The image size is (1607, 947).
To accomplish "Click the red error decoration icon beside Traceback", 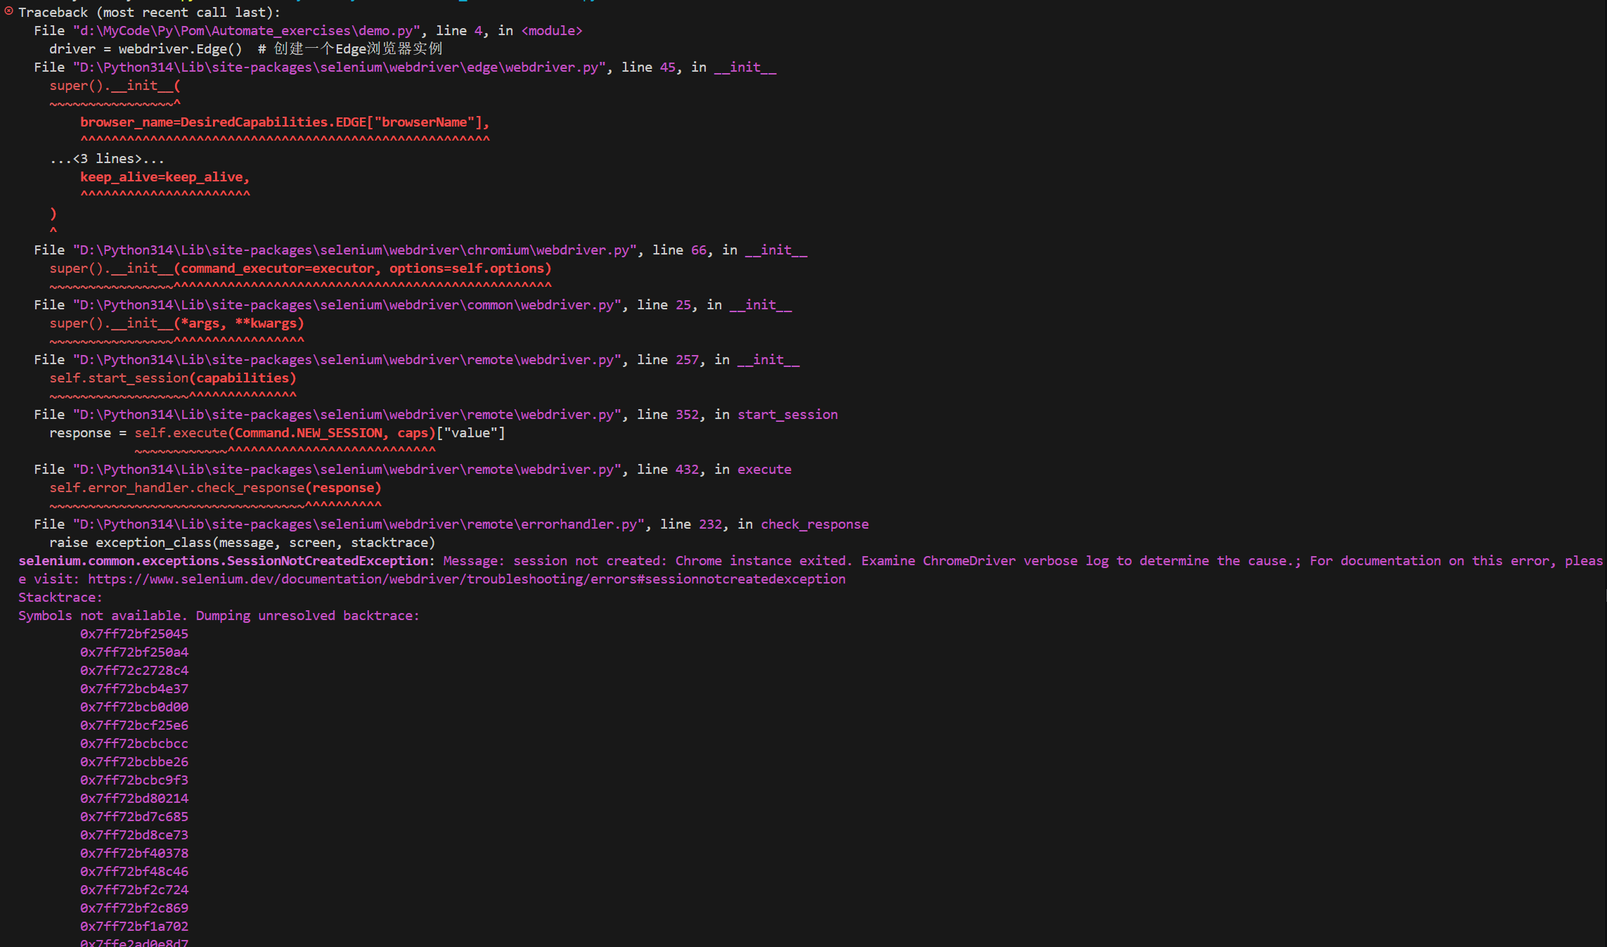I will coord(8,11).
